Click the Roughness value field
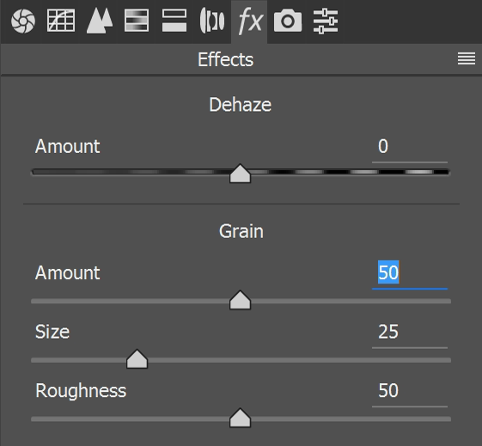482x446 pixels. click(410, 392)
